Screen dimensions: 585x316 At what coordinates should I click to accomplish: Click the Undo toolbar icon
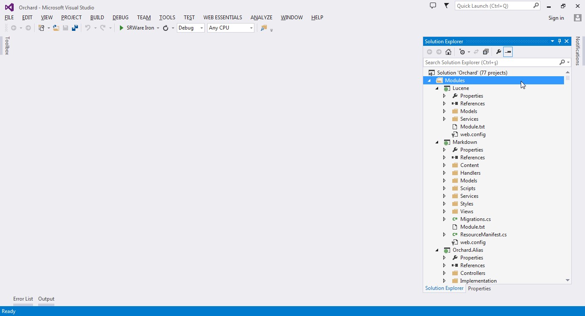pyautogui.click(x=88, y=28)
